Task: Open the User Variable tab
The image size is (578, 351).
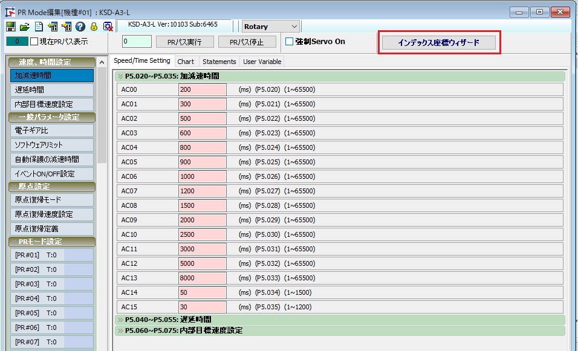Action: click(x=261, y=62)
